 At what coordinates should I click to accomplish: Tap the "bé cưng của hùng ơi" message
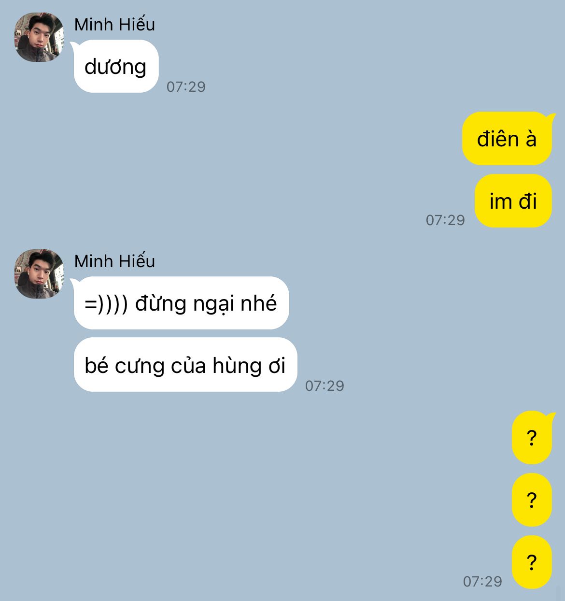pos(185,365)
